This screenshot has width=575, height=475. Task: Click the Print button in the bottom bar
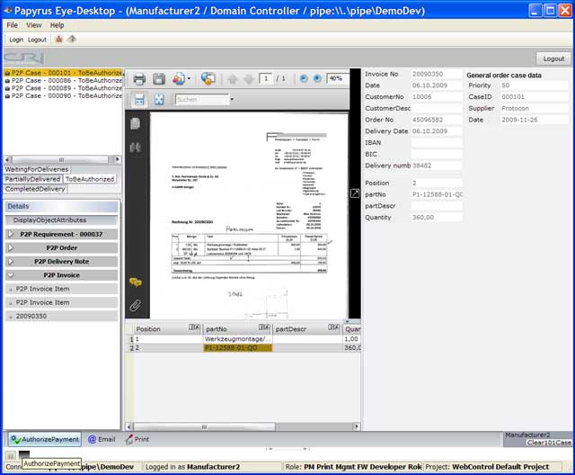pos(137,439)
